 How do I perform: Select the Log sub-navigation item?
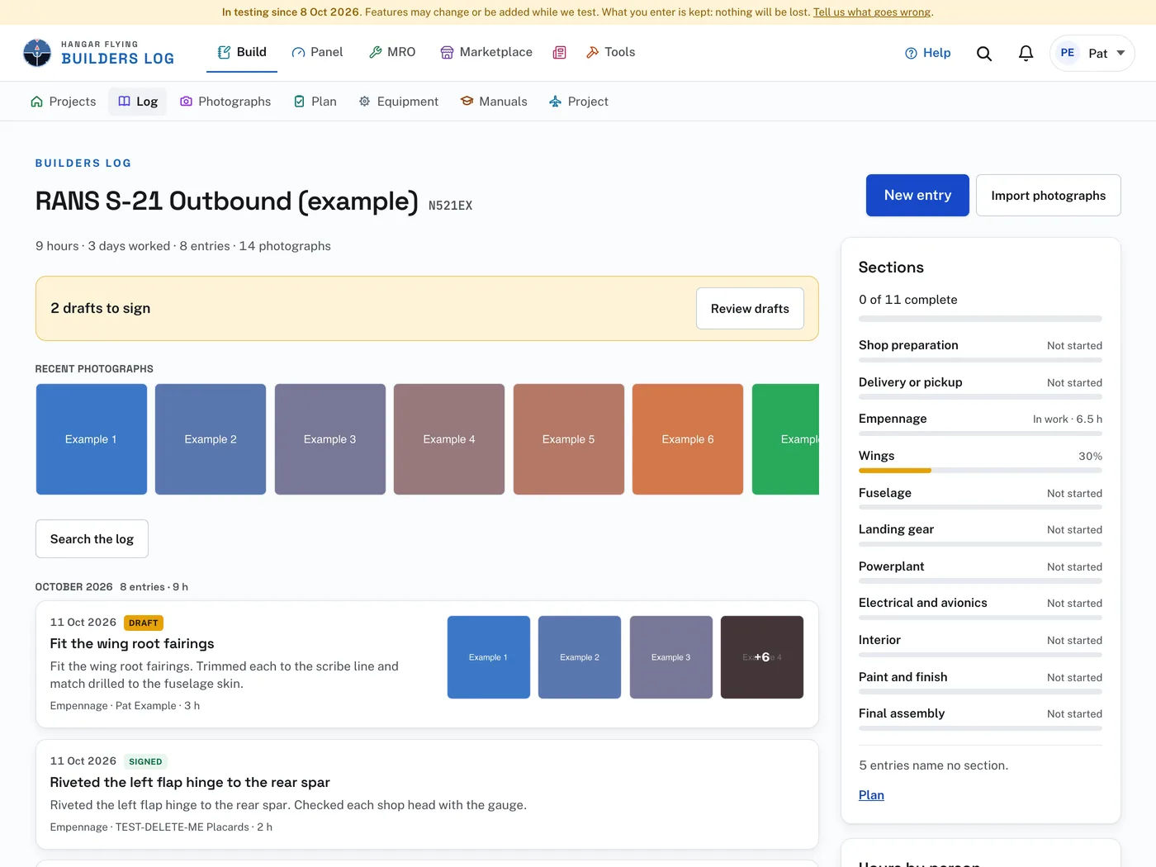tap(138, 102)
